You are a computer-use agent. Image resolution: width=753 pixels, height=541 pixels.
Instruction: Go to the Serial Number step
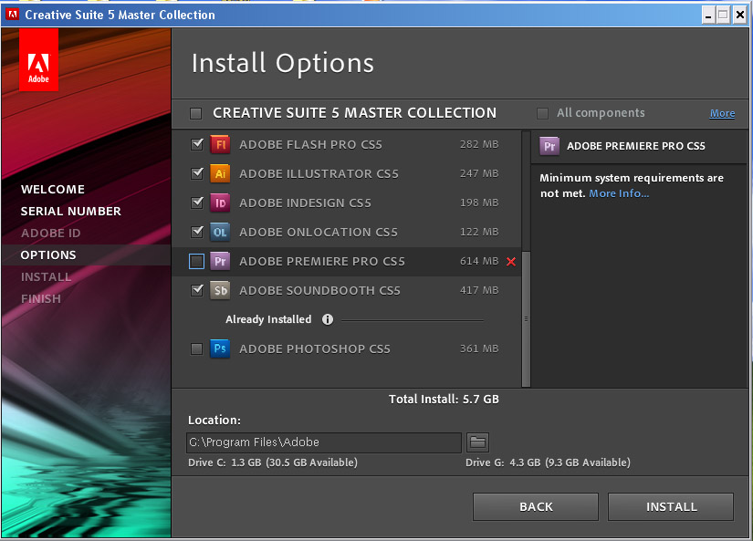coord(70,212)
